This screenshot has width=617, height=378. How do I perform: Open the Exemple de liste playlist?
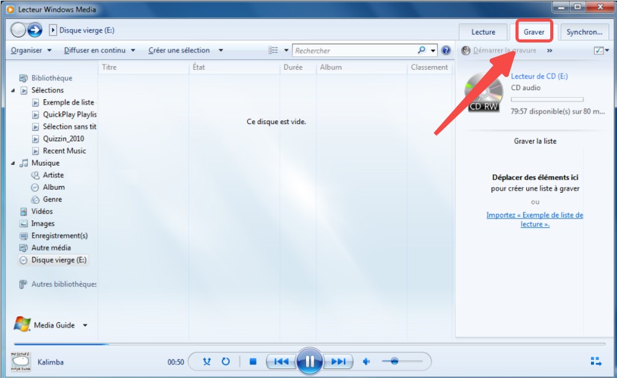64,102
